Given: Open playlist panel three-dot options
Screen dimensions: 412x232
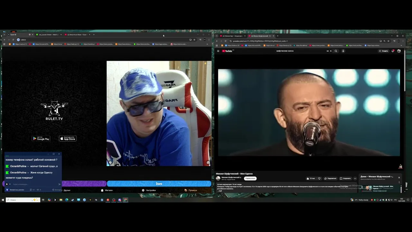Looking at the screenshot, I should coord(399,182).
